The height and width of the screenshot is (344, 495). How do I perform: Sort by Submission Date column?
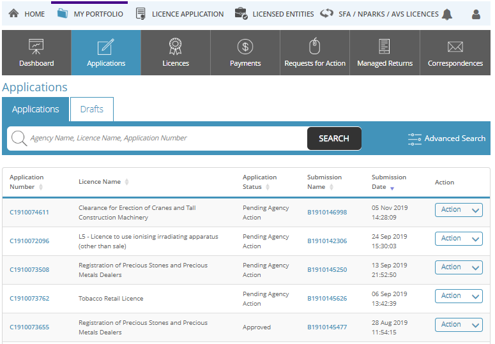click(389, 182)
